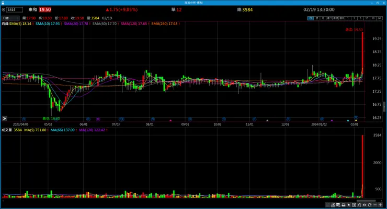Switch to the weekly (週) timeframe

tap(317, 18)
